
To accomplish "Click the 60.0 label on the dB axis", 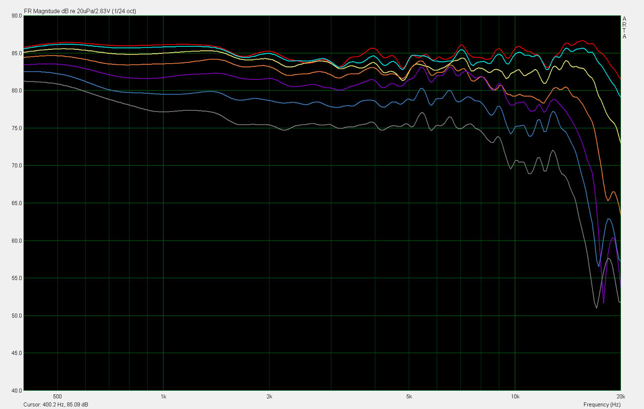I will coord(17,240).
